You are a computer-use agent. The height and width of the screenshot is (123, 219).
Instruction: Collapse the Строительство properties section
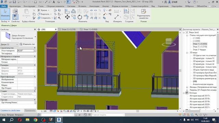[35, 48]
